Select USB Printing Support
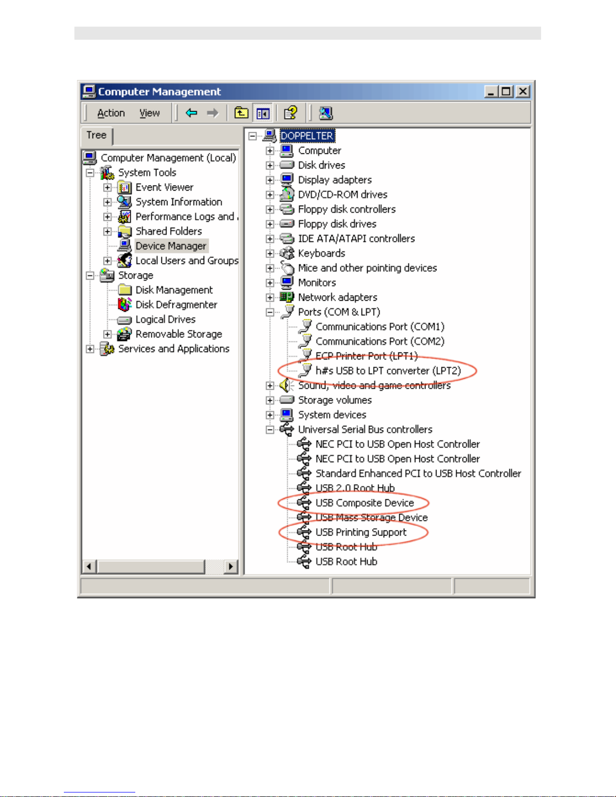Image resolution: width=616 pixels, height=797 pixels. click(361, 532)
